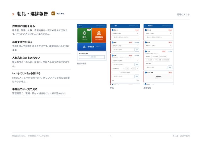Click the 未入力 badge in 朝礼 報告者 section

coord(137,30)
